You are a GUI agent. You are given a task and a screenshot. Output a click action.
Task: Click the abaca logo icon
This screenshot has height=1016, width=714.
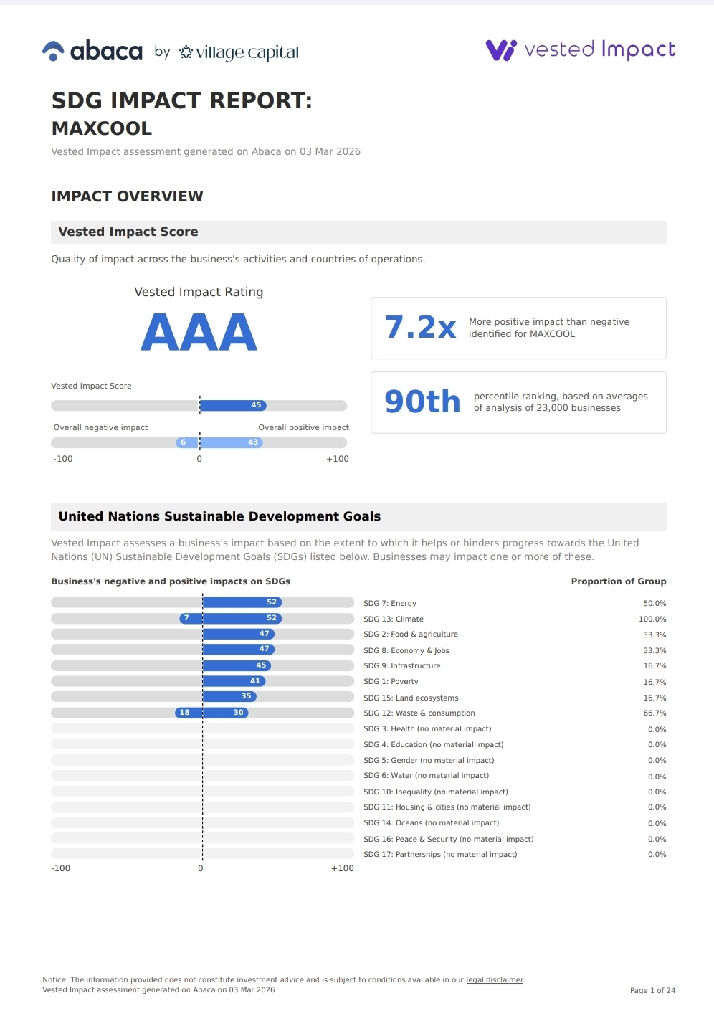coord(54,51)
